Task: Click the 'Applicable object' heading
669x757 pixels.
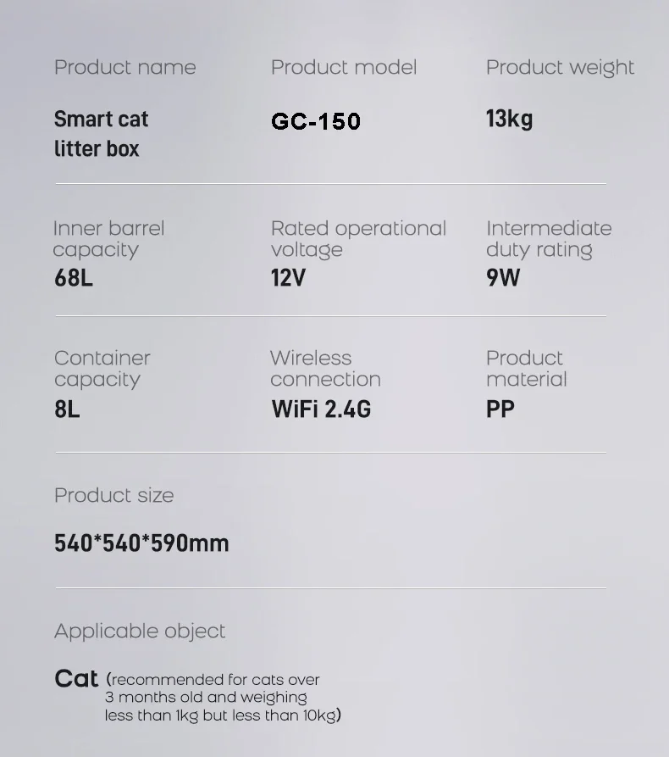Action: tap(140, 632)
